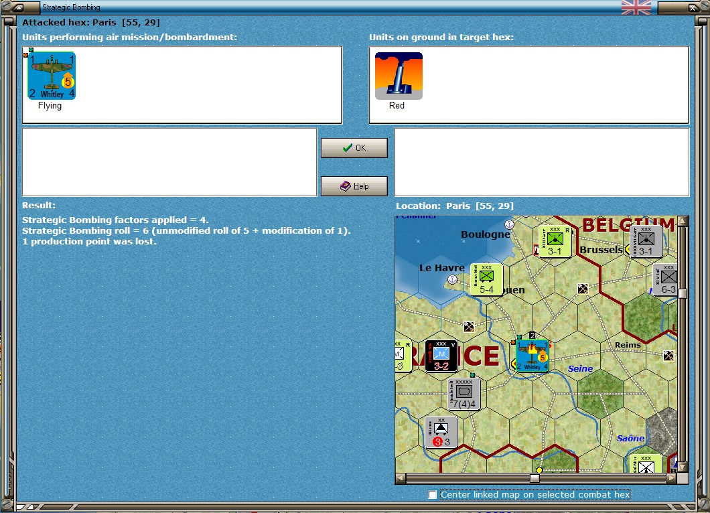
Task: Click the 'Strategic Bombing factors applied = 4.' line
Action: (115, 220)
